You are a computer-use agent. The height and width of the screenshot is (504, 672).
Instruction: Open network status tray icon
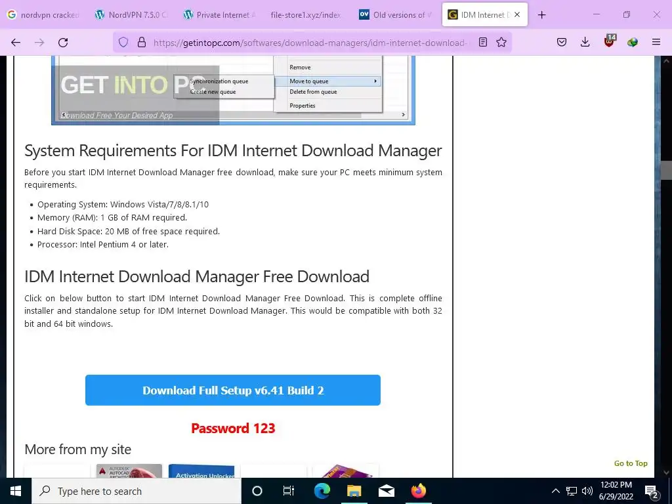572,491
